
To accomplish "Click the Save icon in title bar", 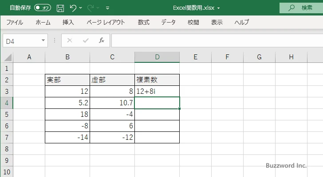I will tap(60, 8).
